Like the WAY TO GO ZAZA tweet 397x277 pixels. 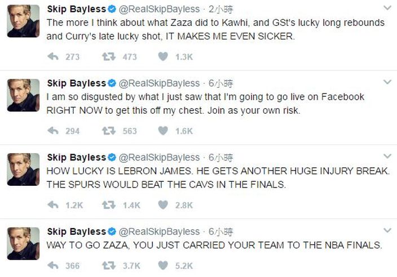(x=163, y=265)
